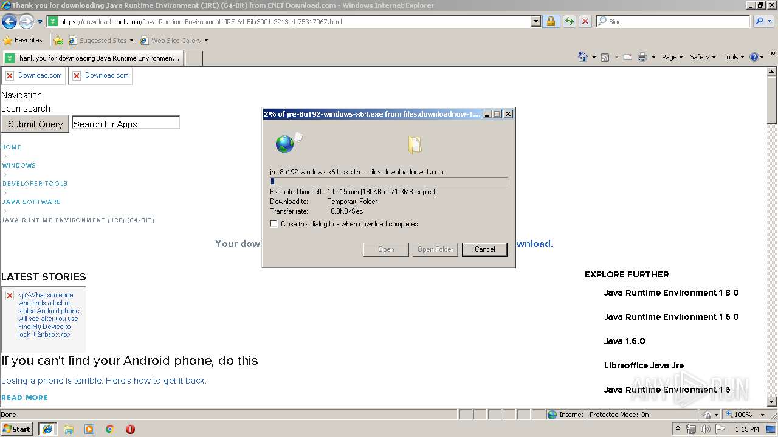
Task: Open the recent pages dropdown beside Forward
Action: (40, 22)
